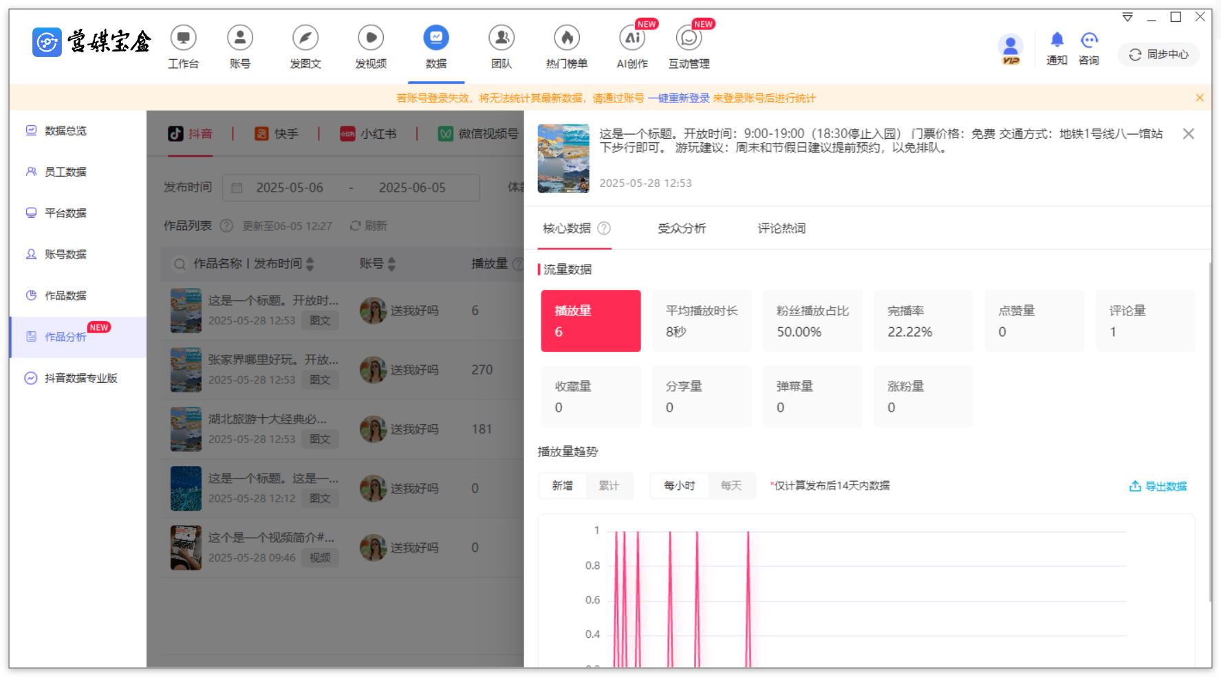Open window menu triangle in title bar

point(1127,17)
